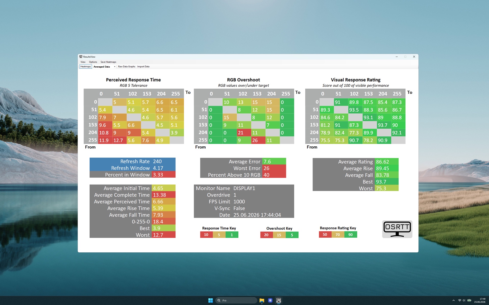The image size is (489, 305).
Task: Click the RGB Overshoot heading
Action: [243, 80]
